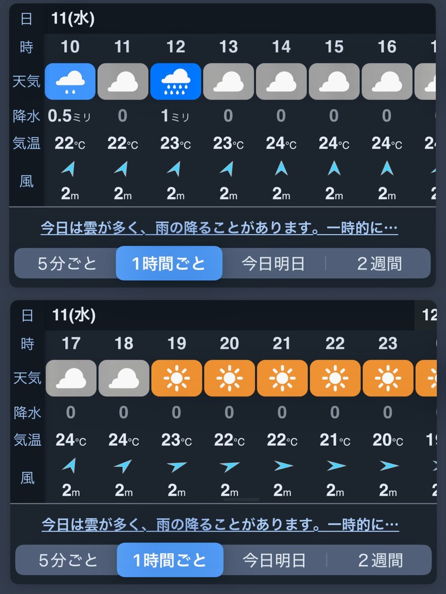
Task: Tap the heavy rain icon at 12 o'clock
Action: (x=175, y=81)
